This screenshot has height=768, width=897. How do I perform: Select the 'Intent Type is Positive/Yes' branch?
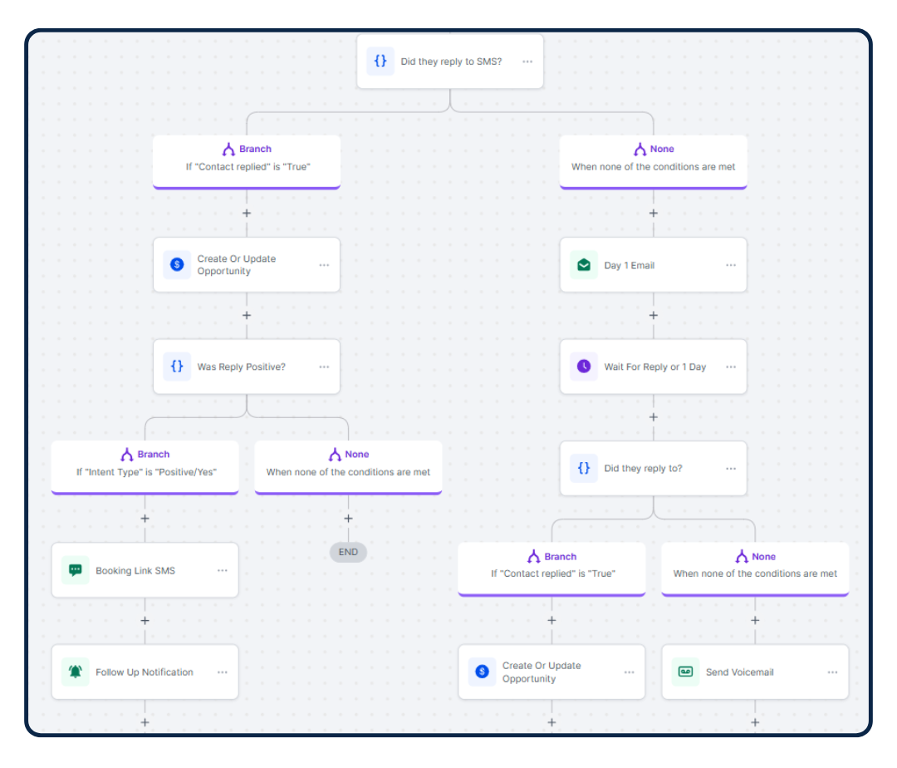coord(145,464)
